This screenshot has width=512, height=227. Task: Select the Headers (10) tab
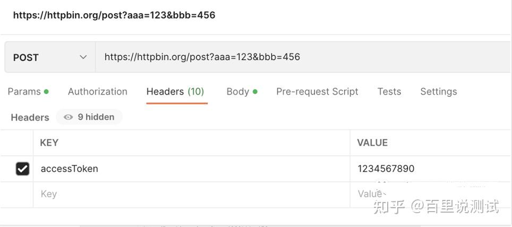[x=175, y=91]
